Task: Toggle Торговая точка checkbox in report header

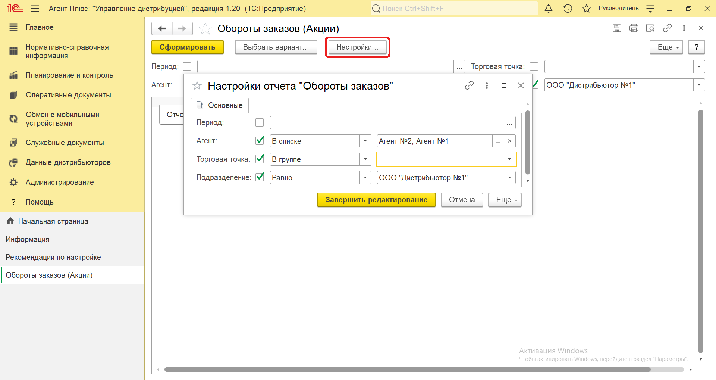Action: pos(534,66)
